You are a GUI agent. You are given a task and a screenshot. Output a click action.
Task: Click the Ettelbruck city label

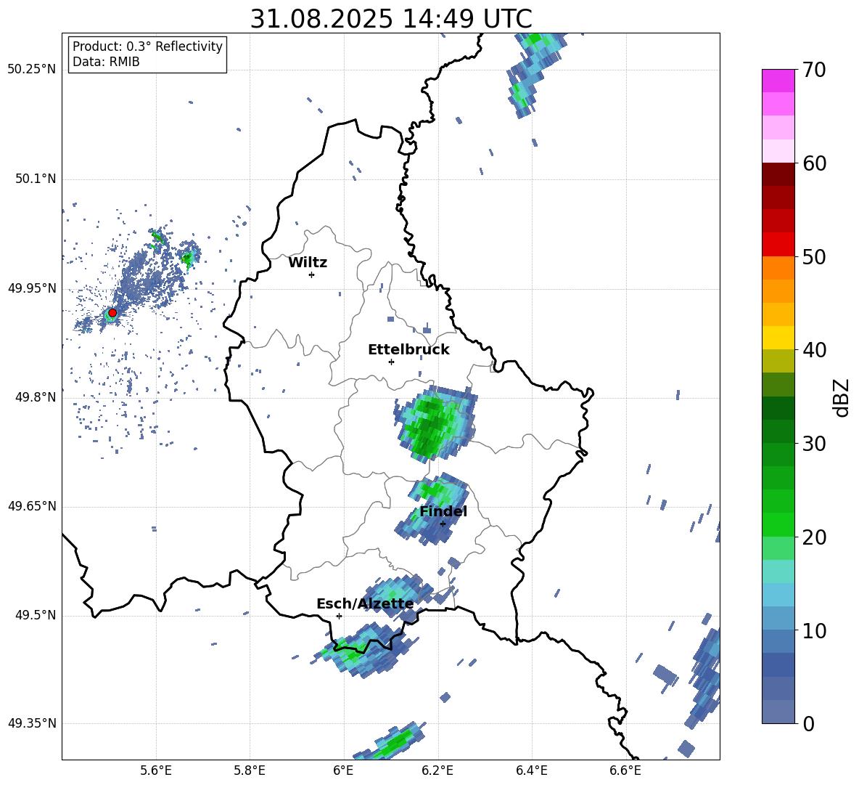pyautogui.click(x=408, y=350)
